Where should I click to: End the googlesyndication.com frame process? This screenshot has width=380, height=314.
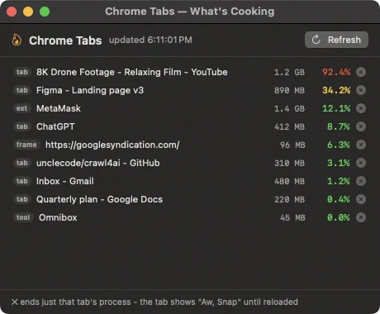(361, 145)
